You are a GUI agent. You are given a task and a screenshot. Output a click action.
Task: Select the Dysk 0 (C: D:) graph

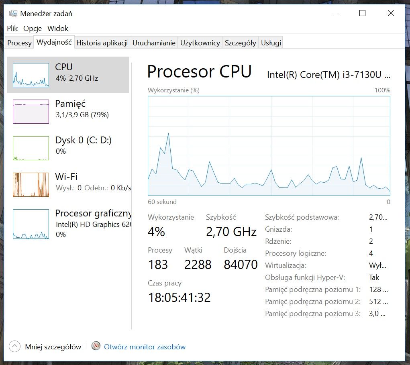click(x=31, y=148)
